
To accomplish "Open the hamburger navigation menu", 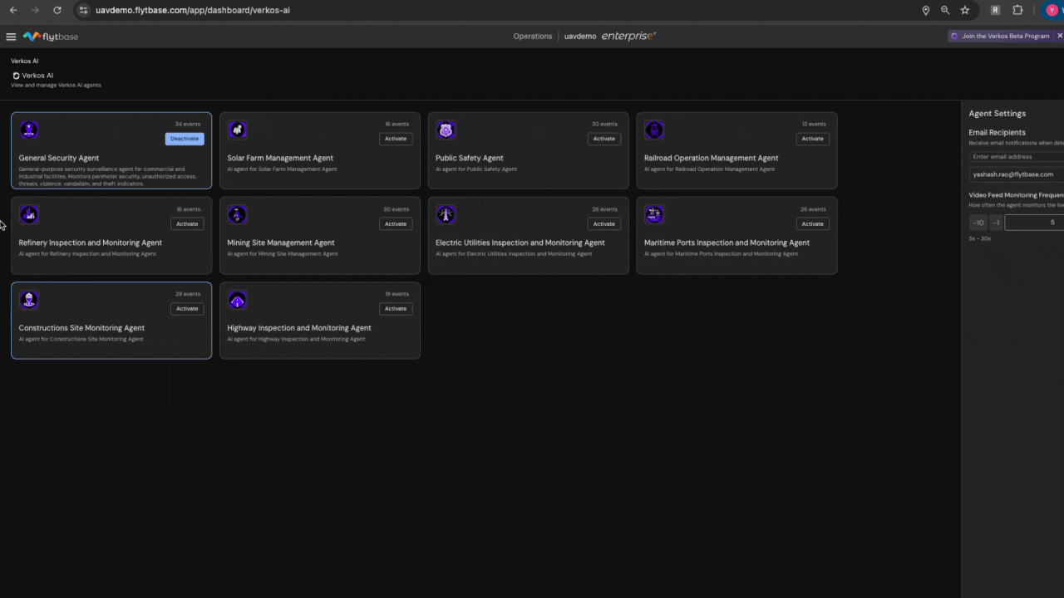I will coord(11,37).
